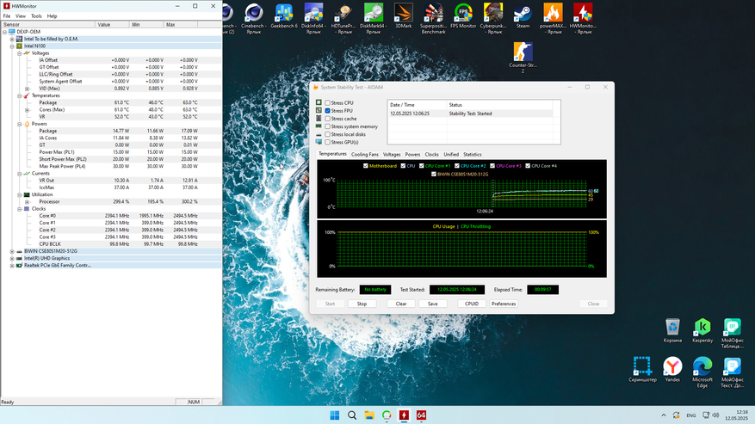
Task: Uncheck the Stress FPU option
Action: 328,111
